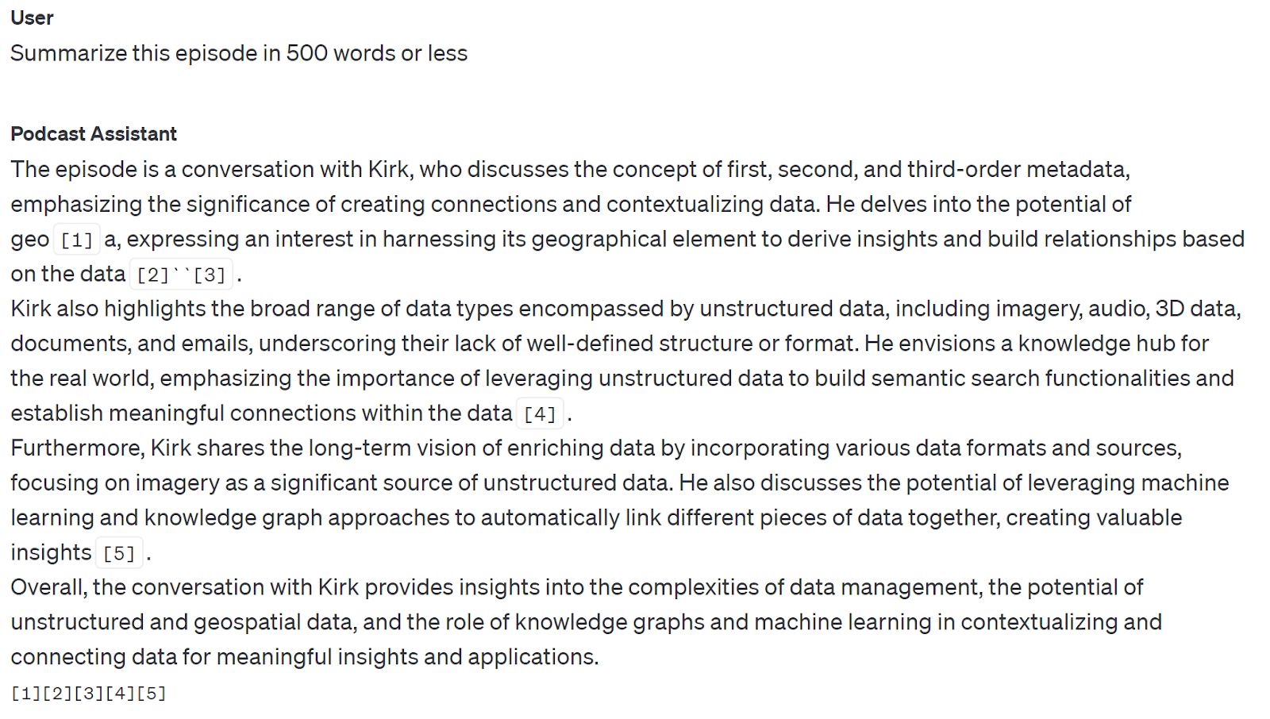This screenshot has height=719, width=1270.
Task: Select footer reference [2] at the bottom
Action: [x=57, y=694]
